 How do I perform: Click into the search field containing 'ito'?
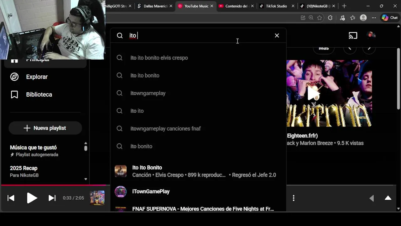199,35
